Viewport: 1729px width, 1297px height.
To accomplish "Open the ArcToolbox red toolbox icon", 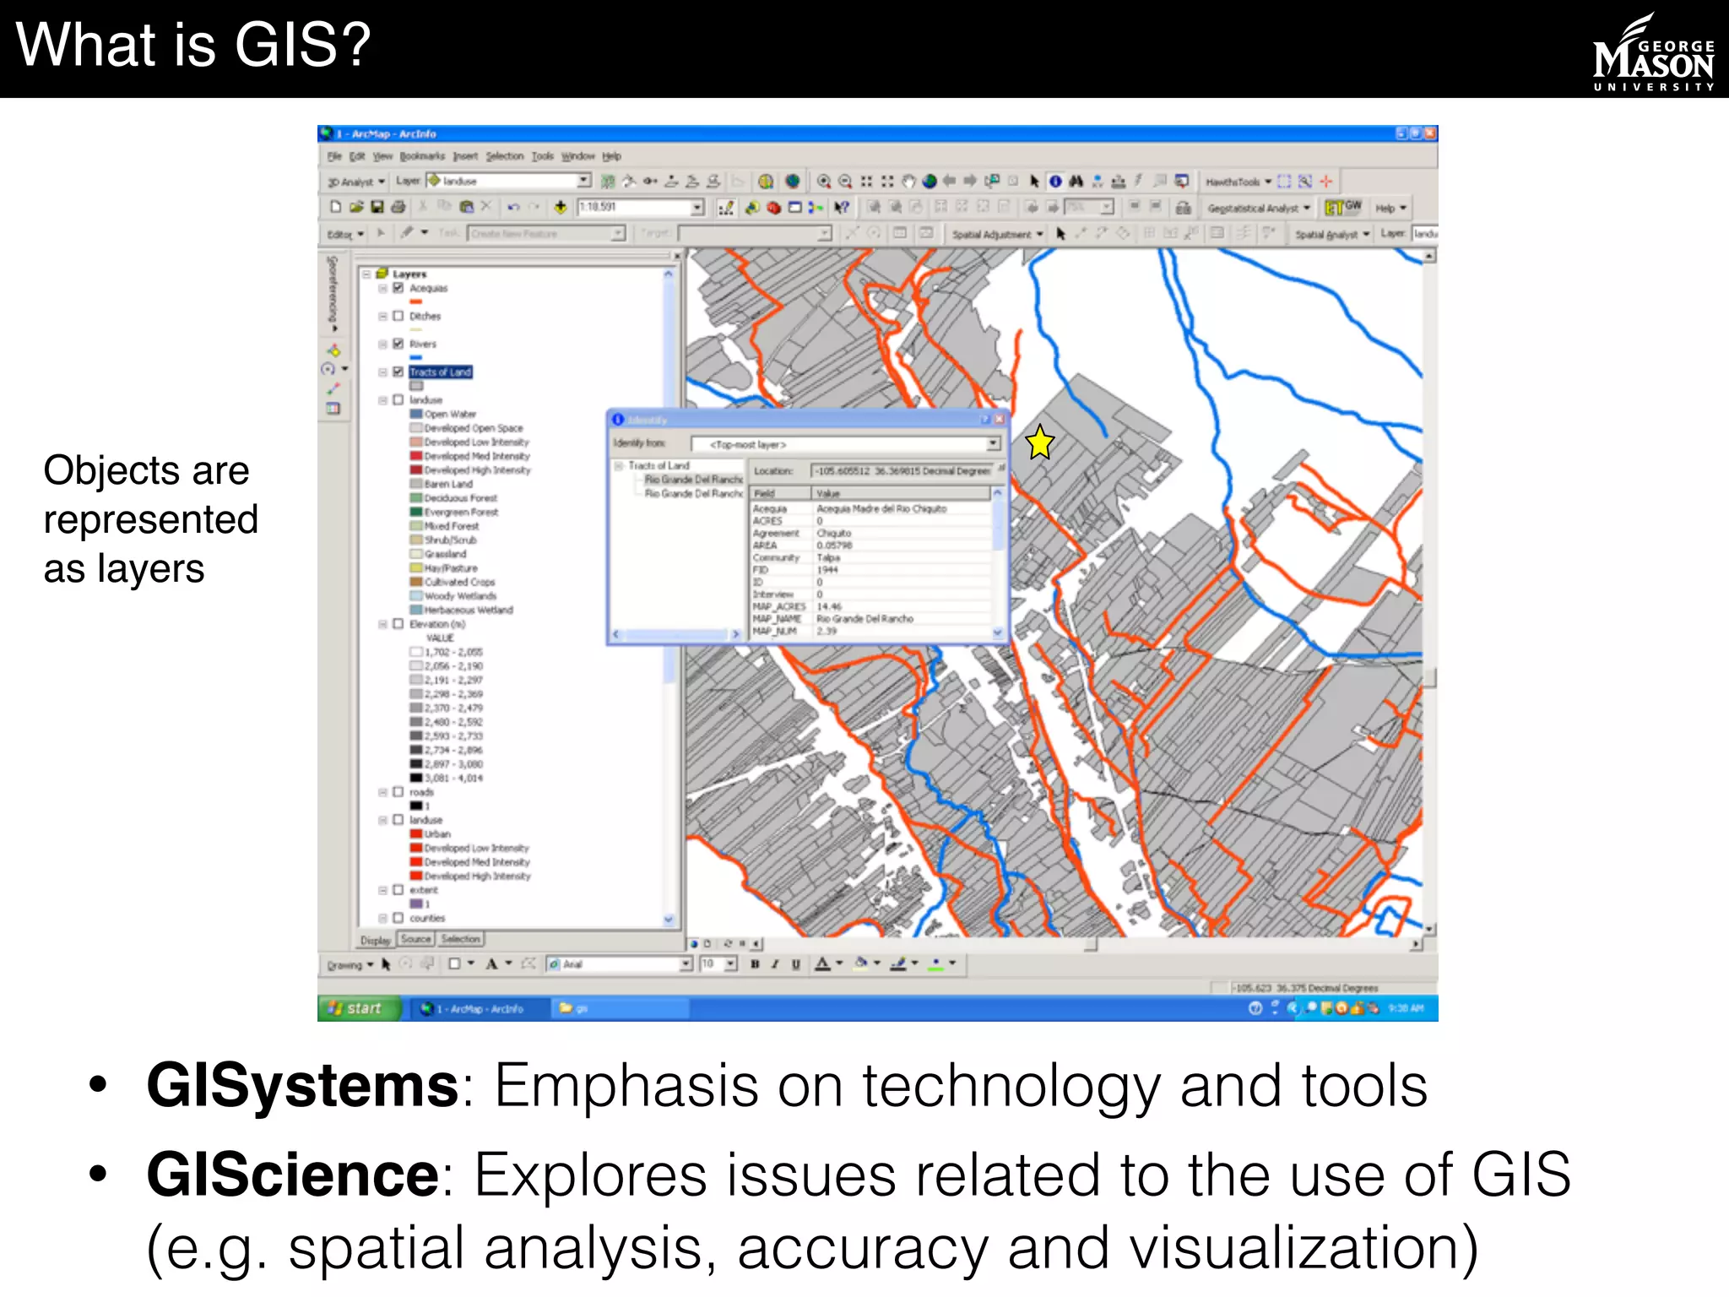I will 773,207.
